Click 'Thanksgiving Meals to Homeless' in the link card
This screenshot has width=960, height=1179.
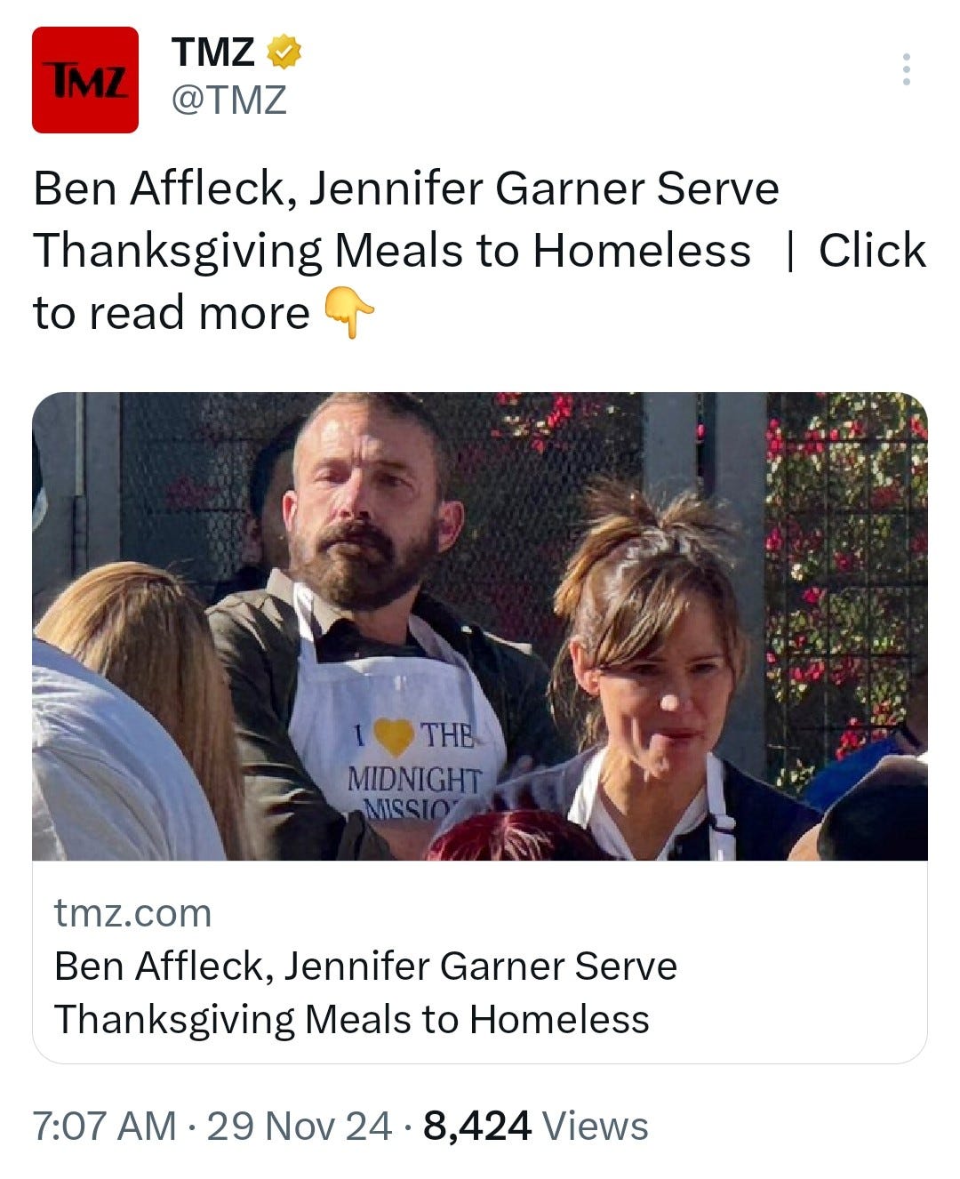click(351, 1020)
